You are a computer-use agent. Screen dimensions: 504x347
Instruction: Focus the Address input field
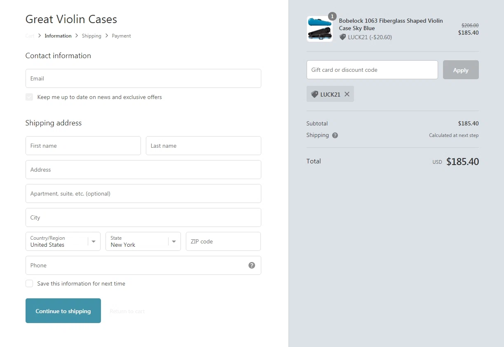coord(143,170)
